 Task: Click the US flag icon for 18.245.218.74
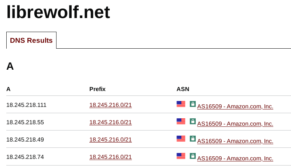[181, 156]
